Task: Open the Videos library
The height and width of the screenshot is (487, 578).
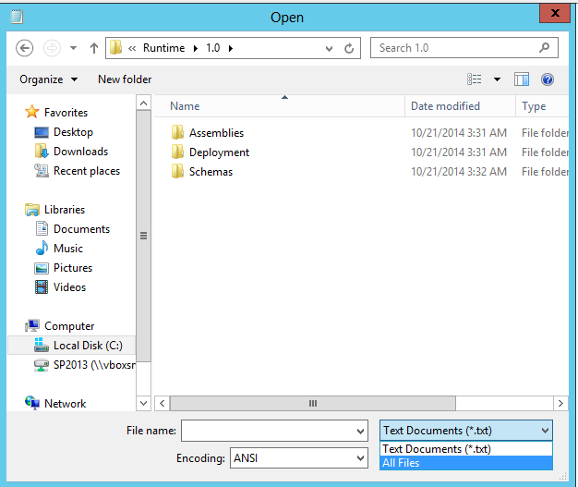Action: pos(69,287)
